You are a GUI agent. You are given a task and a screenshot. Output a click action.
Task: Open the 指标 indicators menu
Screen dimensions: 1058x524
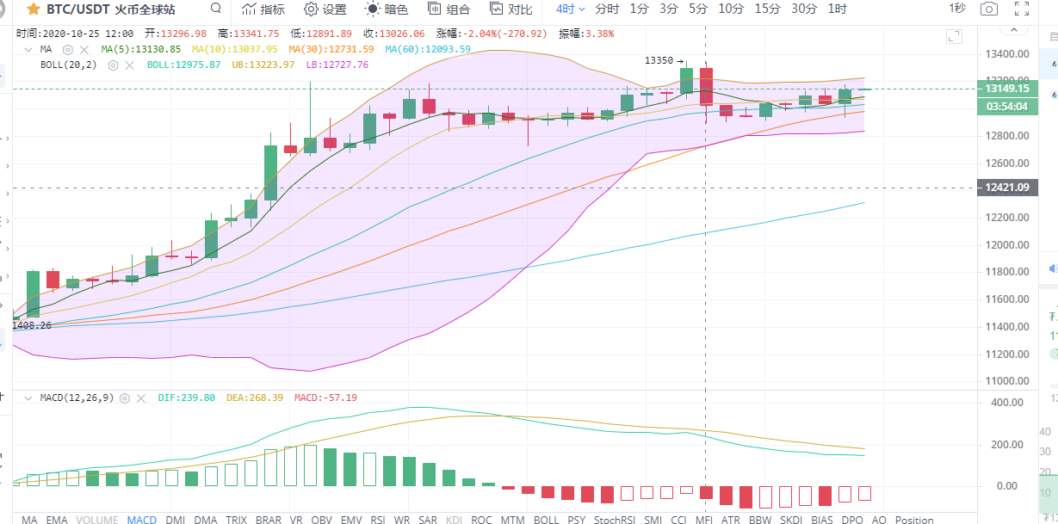pos(263,9)
